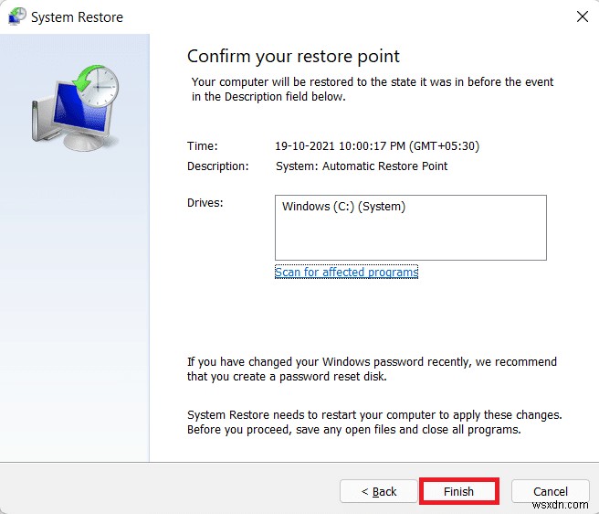Click the System Restore title bar icon

[x=16, y=16]
